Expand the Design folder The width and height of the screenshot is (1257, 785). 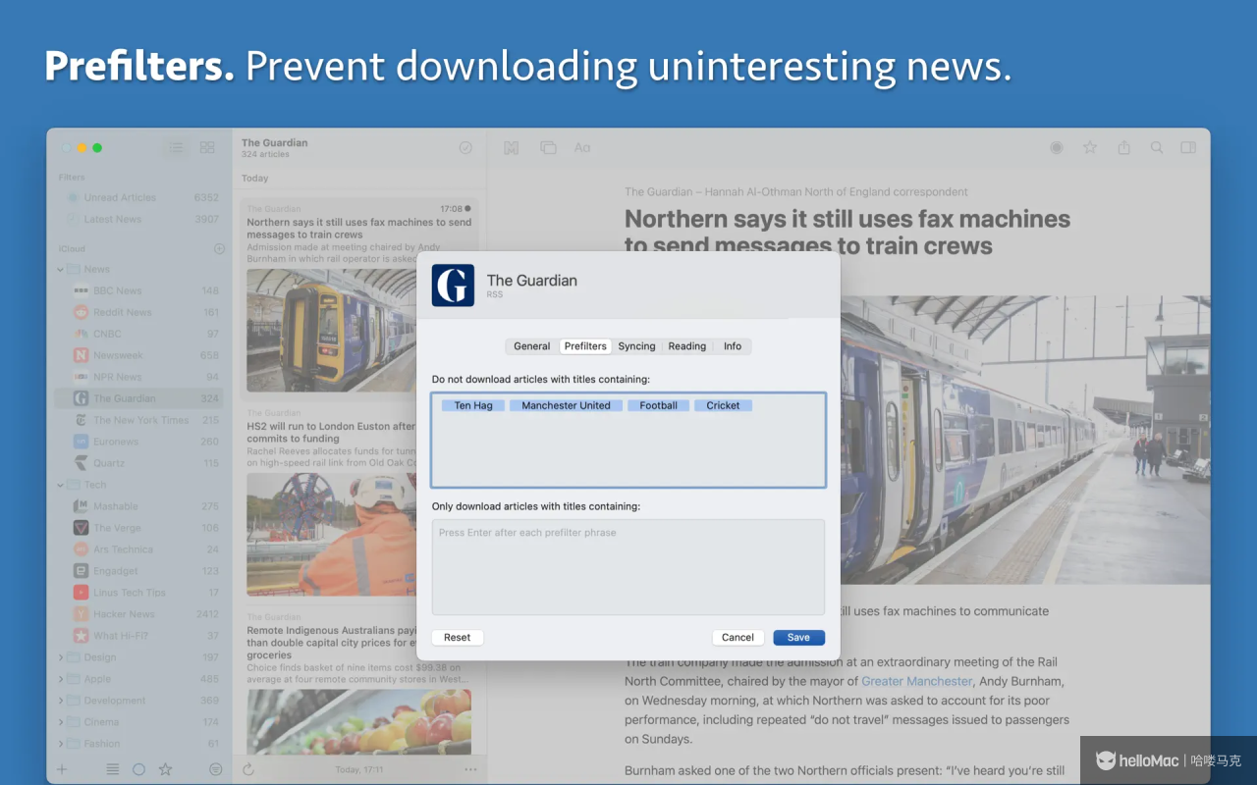click(60, 657)
